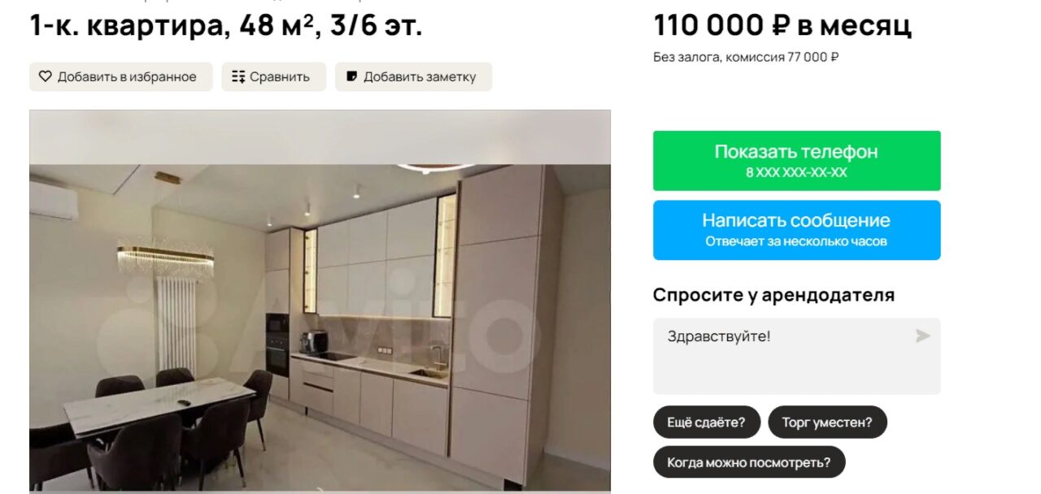The width and height of the screenshot is (1041, 494).
Task: Select the 'Добавить в избранное' button label
Action: pos(127,77)
